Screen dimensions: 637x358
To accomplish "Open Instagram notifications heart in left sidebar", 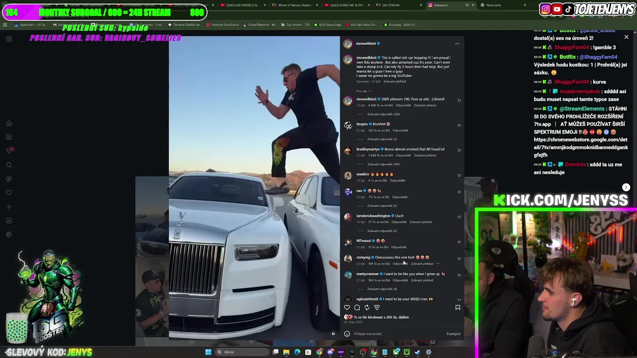I will point(9,193).
